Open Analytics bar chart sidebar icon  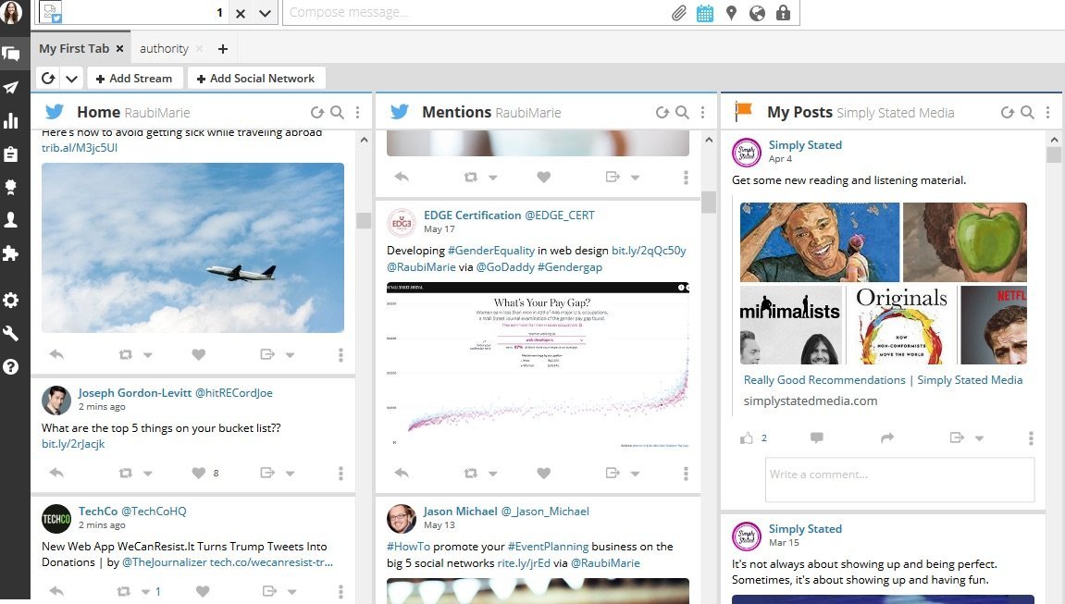(x=11, y=121)
